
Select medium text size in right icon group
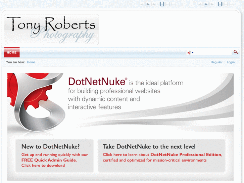[206, 4]
